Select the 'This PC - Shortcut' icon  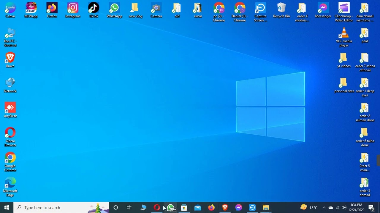pyautogui.click(x=10, y=37)
